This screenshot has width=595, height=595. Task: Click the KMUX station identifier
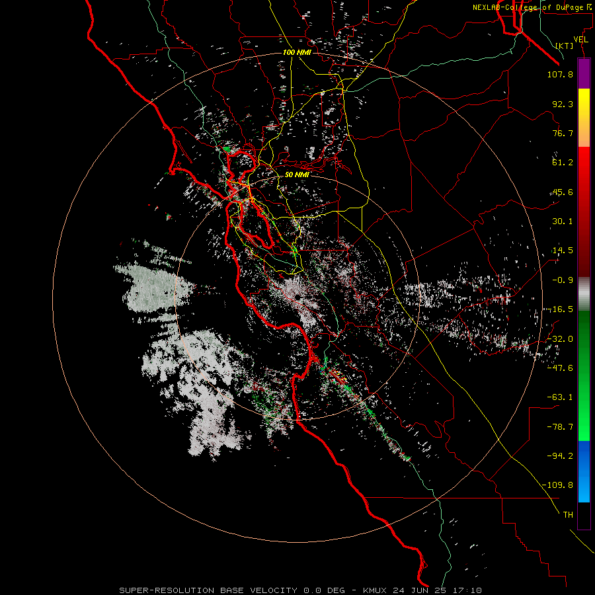point(376,590)
